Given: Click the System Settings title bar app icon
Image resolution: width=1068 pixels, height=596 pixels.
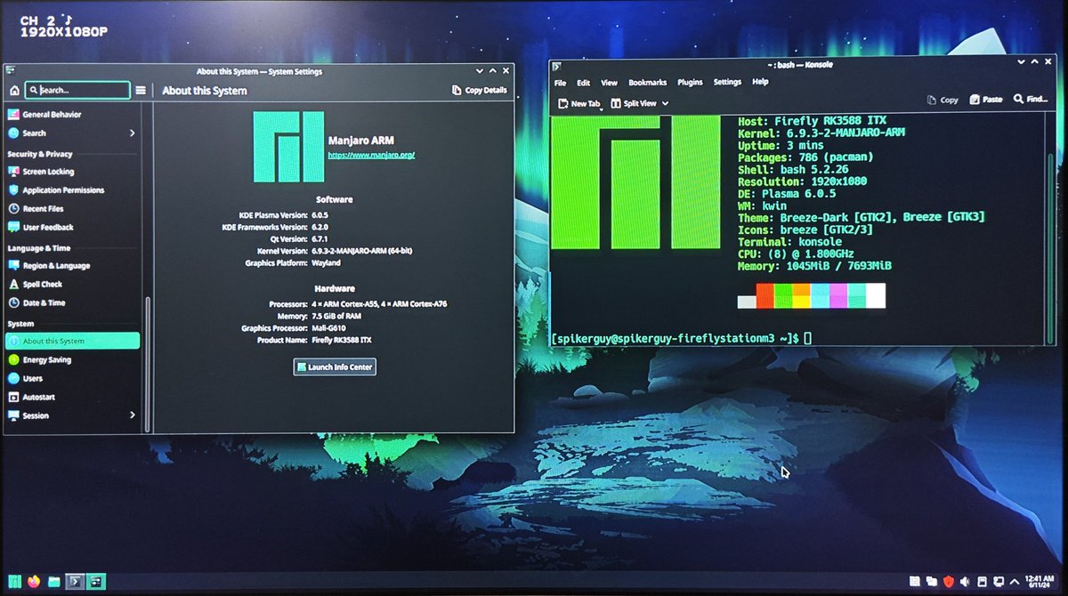Looking at the screenshot, I should (10, 70).
